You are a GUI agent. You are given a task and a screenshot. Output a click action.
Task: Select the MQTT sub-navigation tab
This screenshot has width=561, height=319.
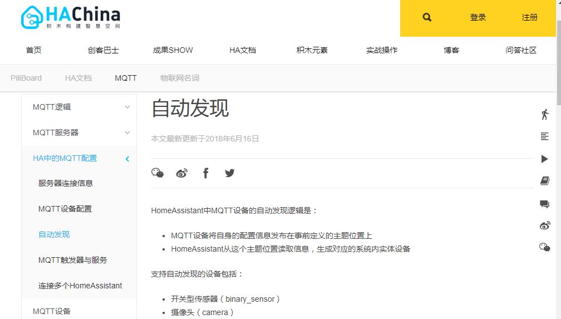126,78
